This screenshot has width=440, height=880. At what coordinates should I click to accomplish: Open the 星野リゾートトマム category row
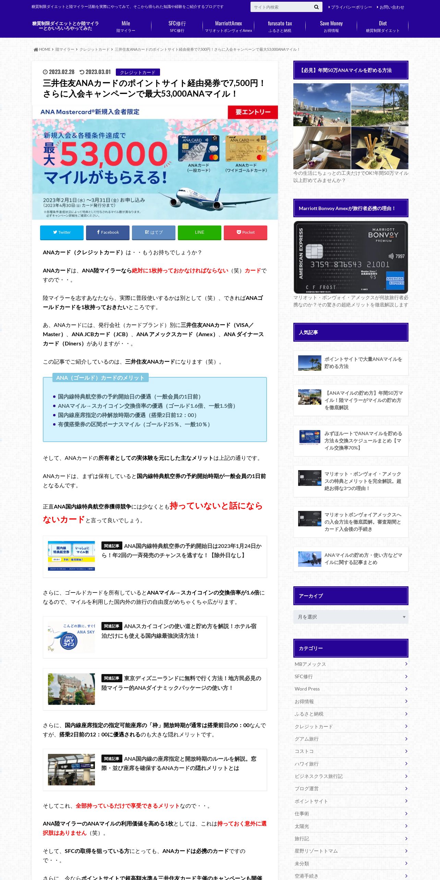351,851
